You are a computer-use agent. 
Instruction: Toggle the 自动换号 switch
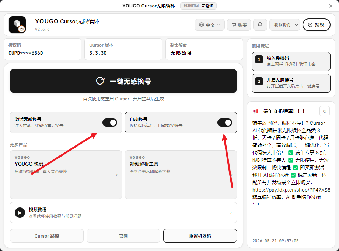[x=225, y=123]
